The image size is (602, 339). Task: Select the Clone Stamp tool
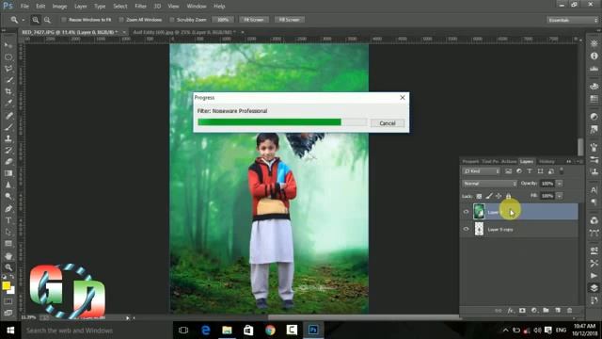click(x=8, y=138)
